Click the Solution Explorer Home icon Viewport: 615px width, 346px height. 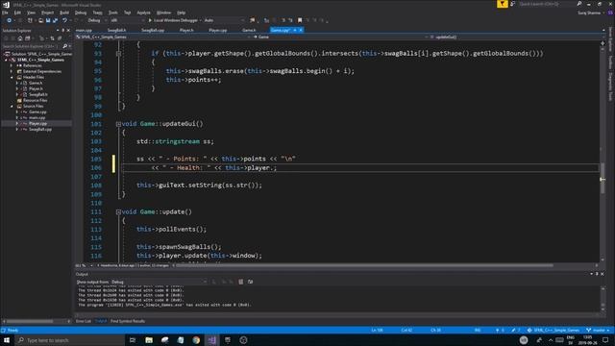click(x=20, y=38)
